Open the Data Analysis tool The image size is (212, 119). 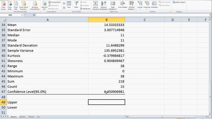179,2
